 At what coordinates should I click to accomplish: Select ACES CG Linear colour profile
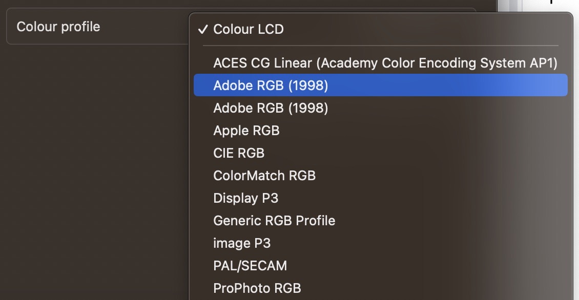[381, 63]
